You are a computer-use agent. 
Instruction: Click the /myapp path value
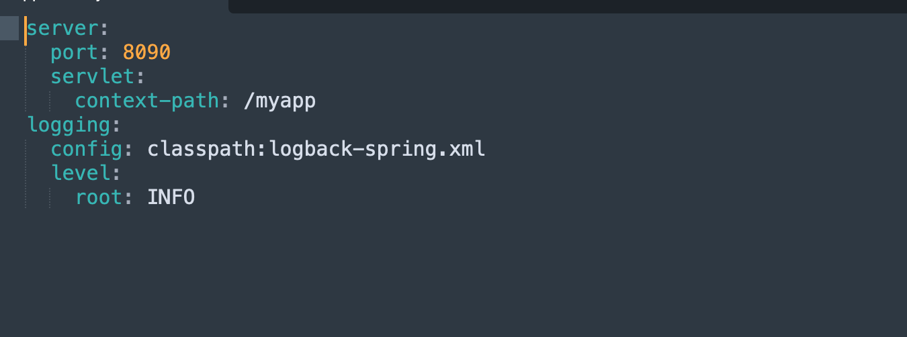[x=279, y=101]
